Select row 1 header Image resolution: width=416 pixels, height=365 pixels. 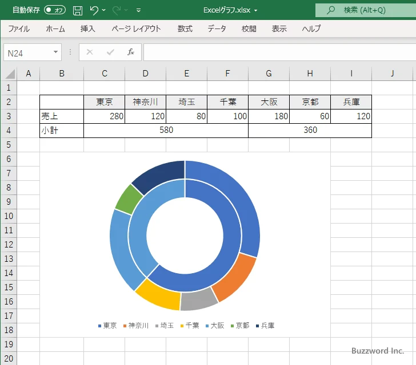9,88
